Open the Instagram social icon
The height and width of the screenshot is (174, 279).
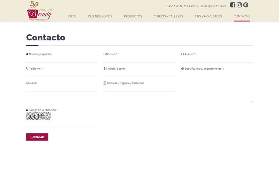point(239,5)
